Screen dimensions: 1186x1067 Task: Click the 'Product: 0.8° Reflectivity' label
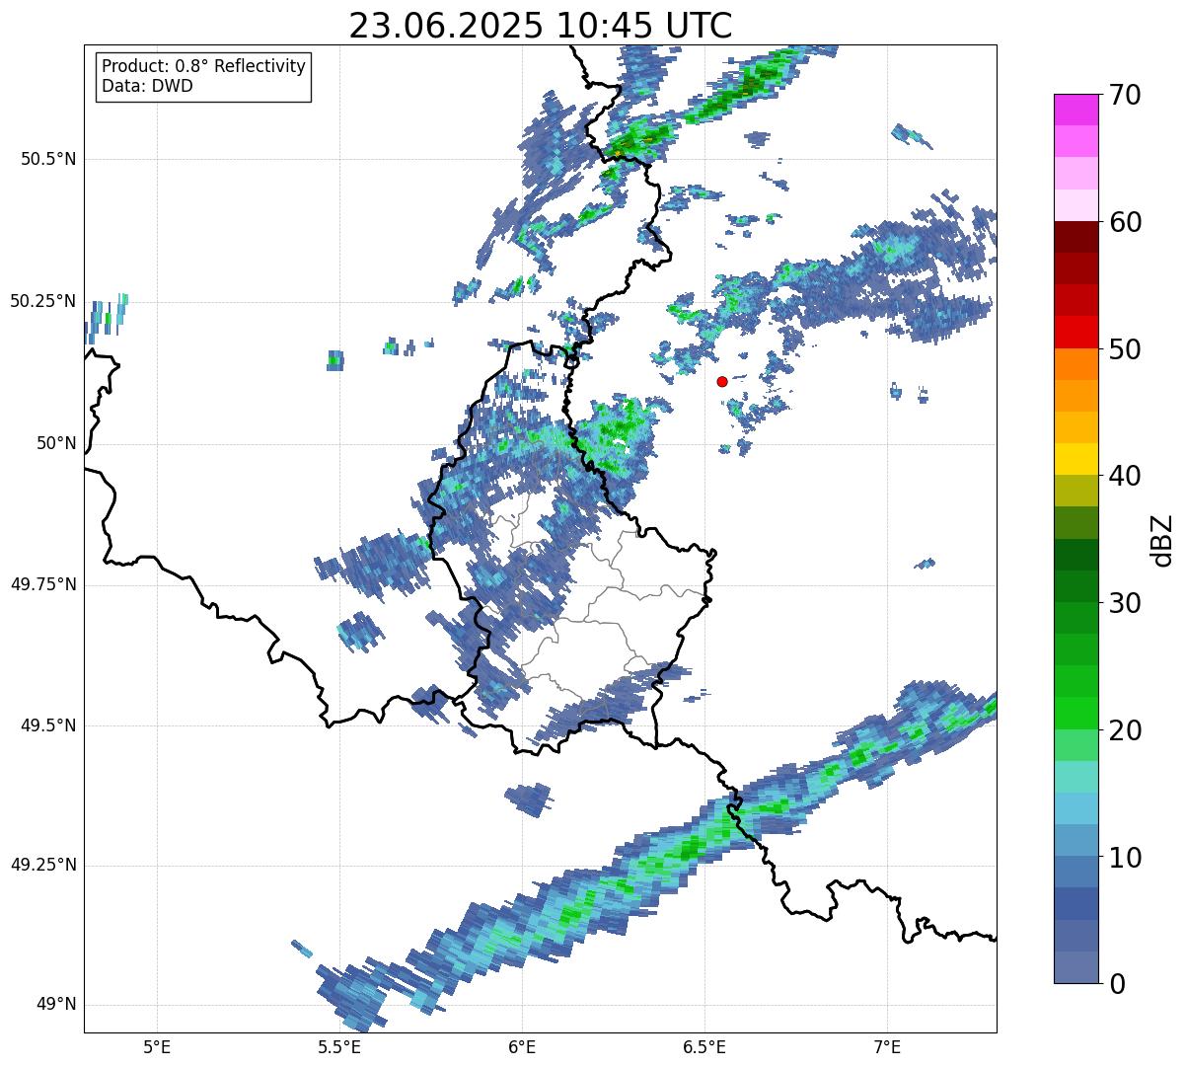pos(204,66)
